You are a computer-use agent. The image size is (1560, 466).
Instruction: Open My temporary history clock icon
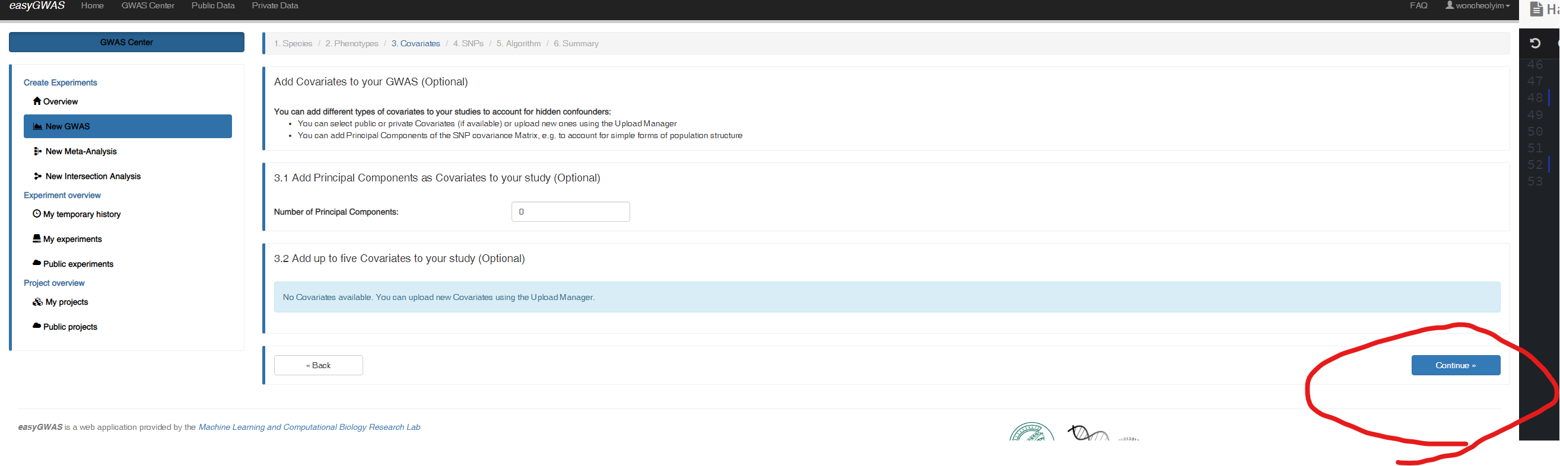37,213
